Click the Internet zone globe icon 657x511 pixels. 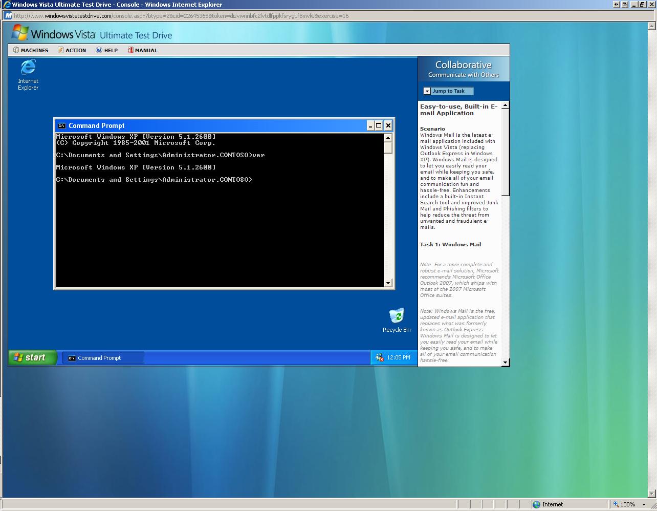(x=536, y=504)
